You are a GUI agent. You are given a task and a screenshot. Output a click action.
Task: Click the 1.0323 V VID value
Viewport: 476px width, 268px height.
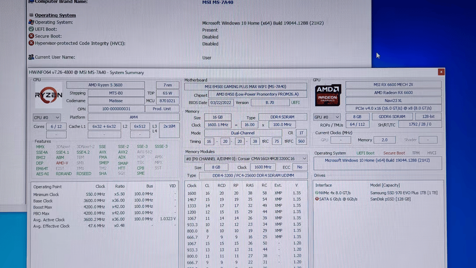click(168, 219)
